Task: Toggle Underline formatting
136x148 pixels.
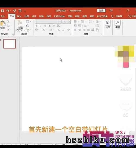Action: pos(45,26)
